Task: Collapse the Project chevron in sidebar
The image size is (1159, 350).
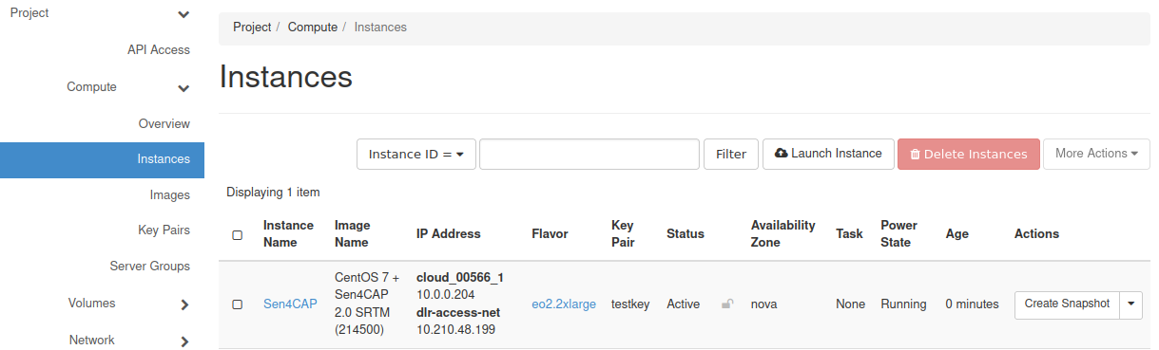Action: [184, 14]
